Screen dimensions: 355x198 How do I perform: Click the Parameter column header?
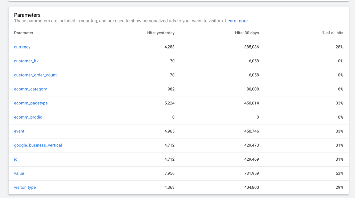click(24, 33)
